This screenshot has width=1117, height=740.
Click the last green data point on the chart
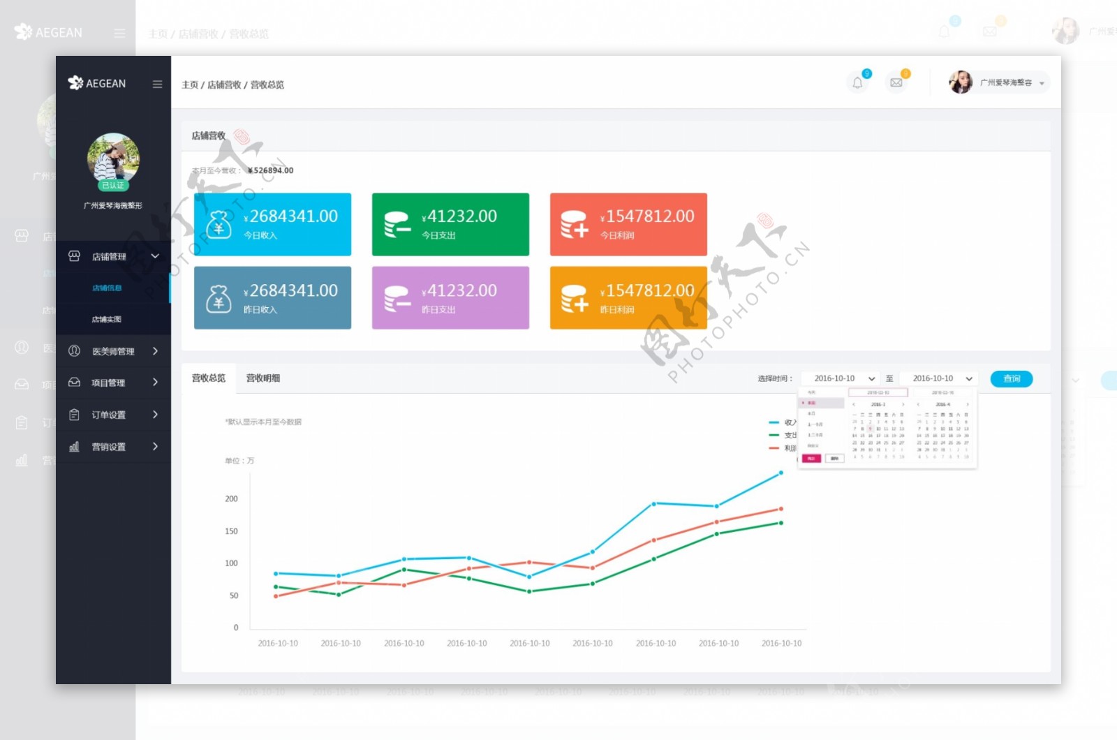[x=781, y=523]
